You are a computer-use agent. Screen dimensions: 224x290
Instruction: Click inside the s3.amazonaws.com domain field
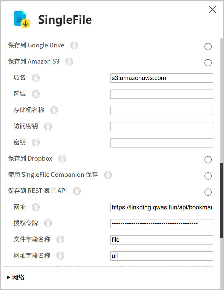point(161,78)
